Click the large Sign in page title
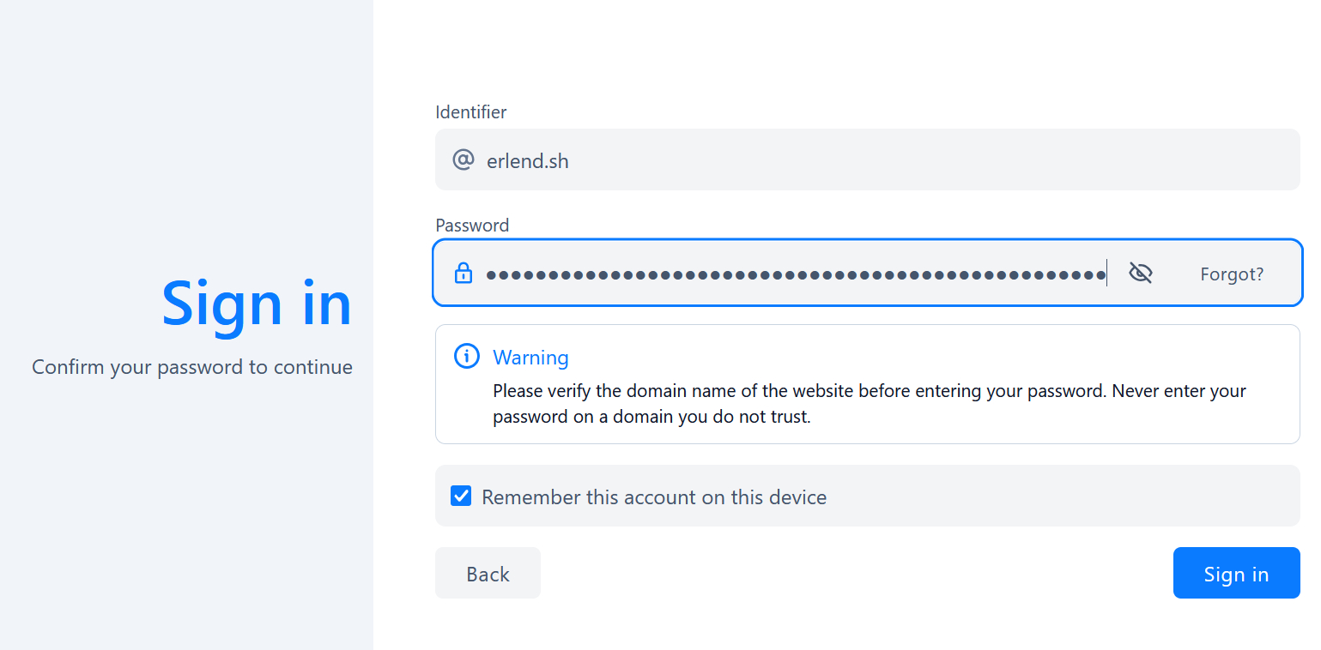 pyautogui.click(x=257, y=304)
